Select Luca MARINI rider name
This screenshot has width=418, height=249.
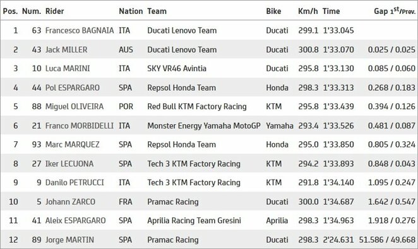pos(68,68)
